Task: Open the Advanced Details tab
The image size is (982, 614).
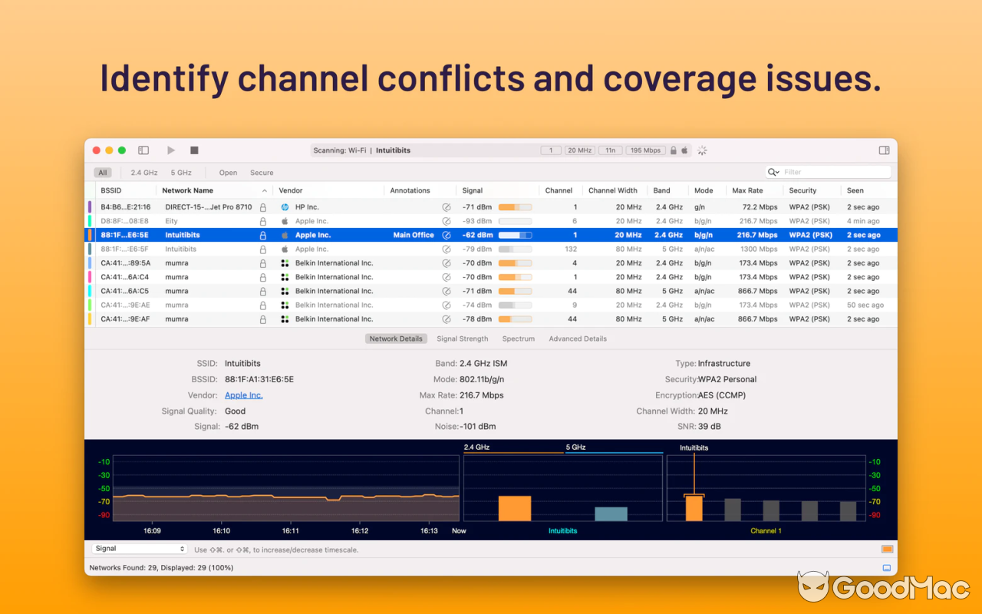Action: [577, 338]
